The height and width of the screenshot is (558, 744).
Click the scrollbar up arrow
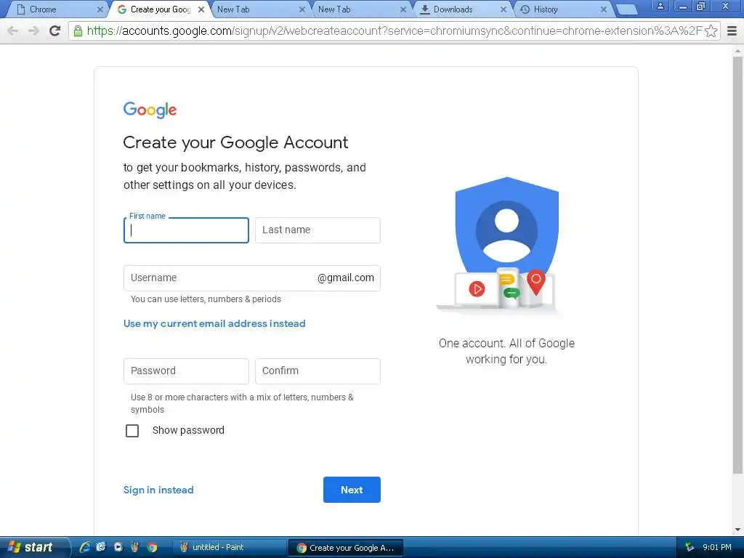click(x=737, y=50)
